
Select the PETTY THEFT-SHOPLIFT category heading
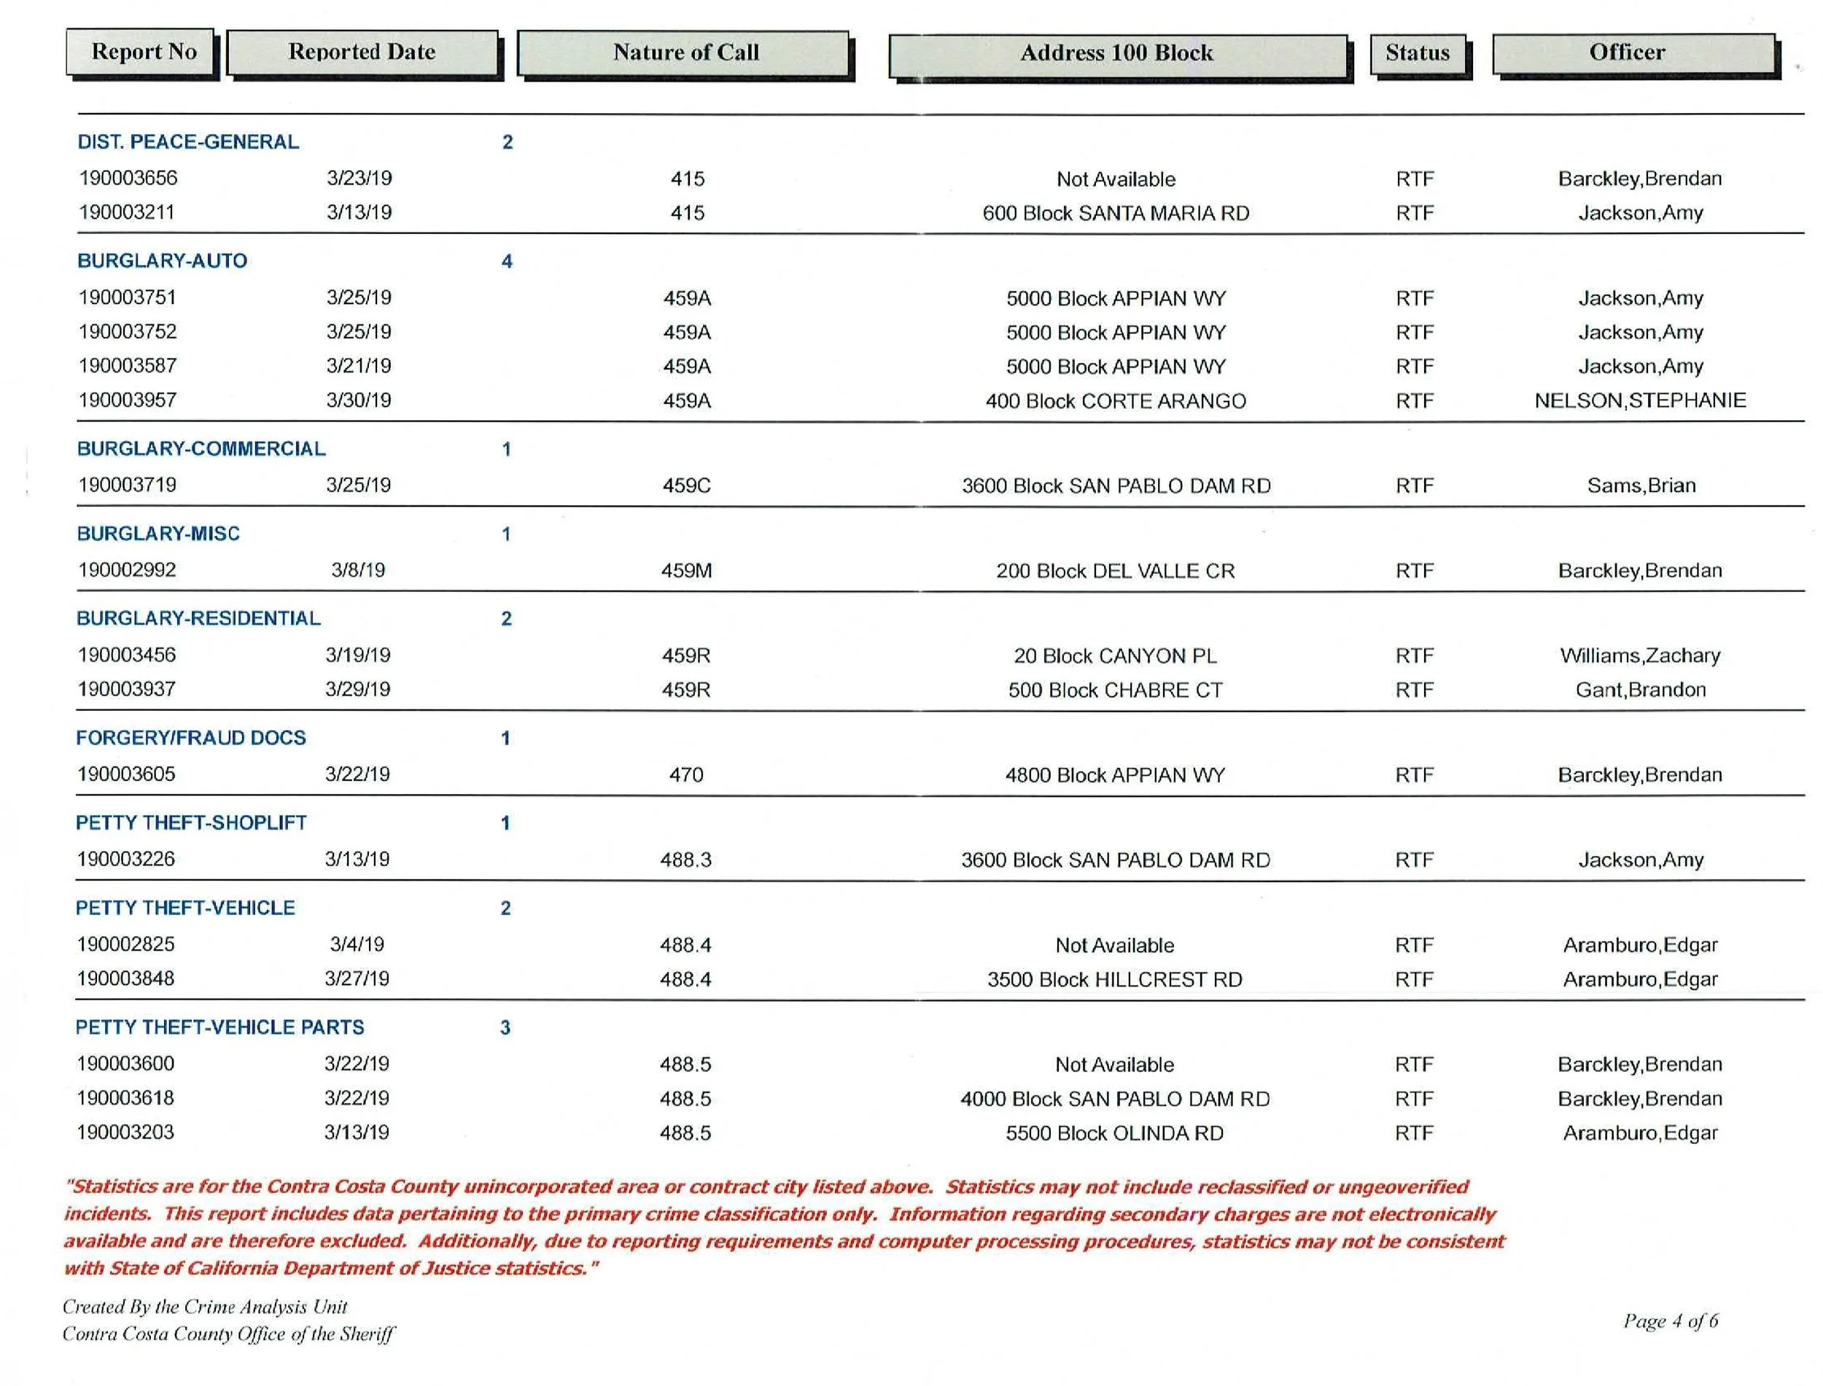point(190,823)
